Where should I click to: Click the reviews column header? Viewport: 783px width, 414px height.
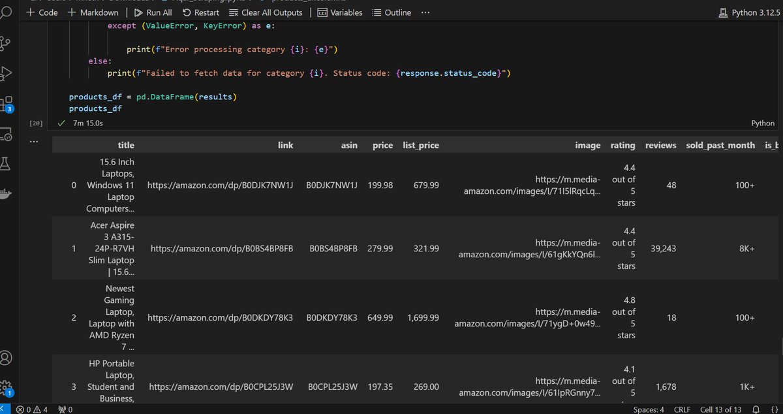pyautogui.click(x=660, y=145)
